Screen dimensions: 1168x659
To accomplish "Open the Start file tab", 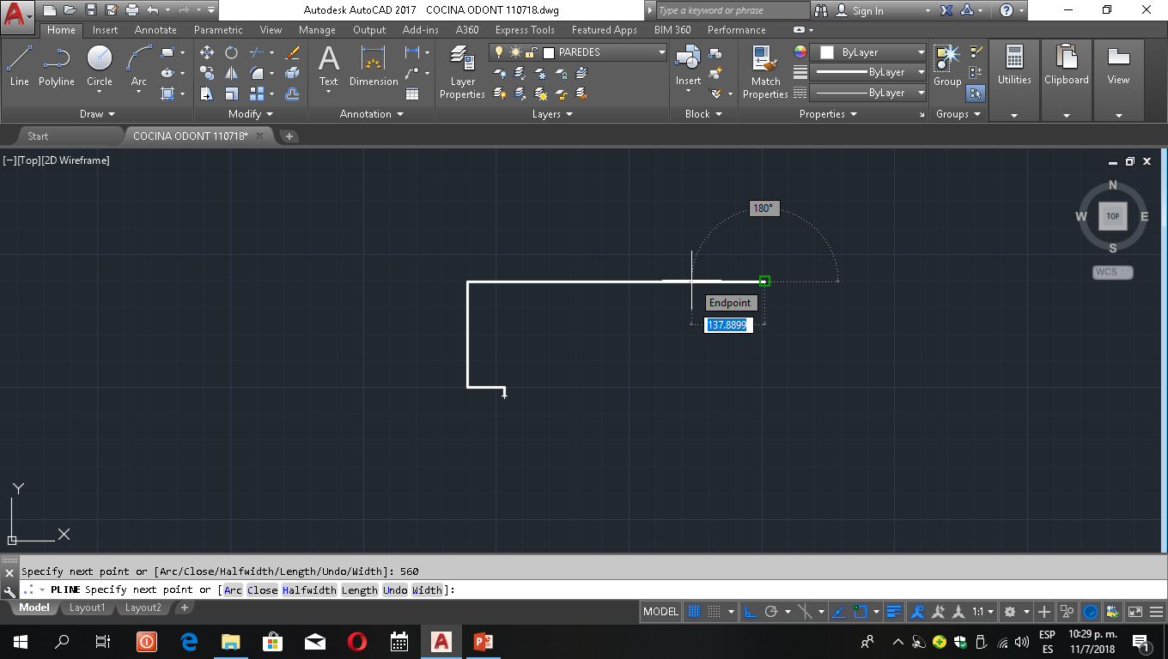I will click(38, 136).
